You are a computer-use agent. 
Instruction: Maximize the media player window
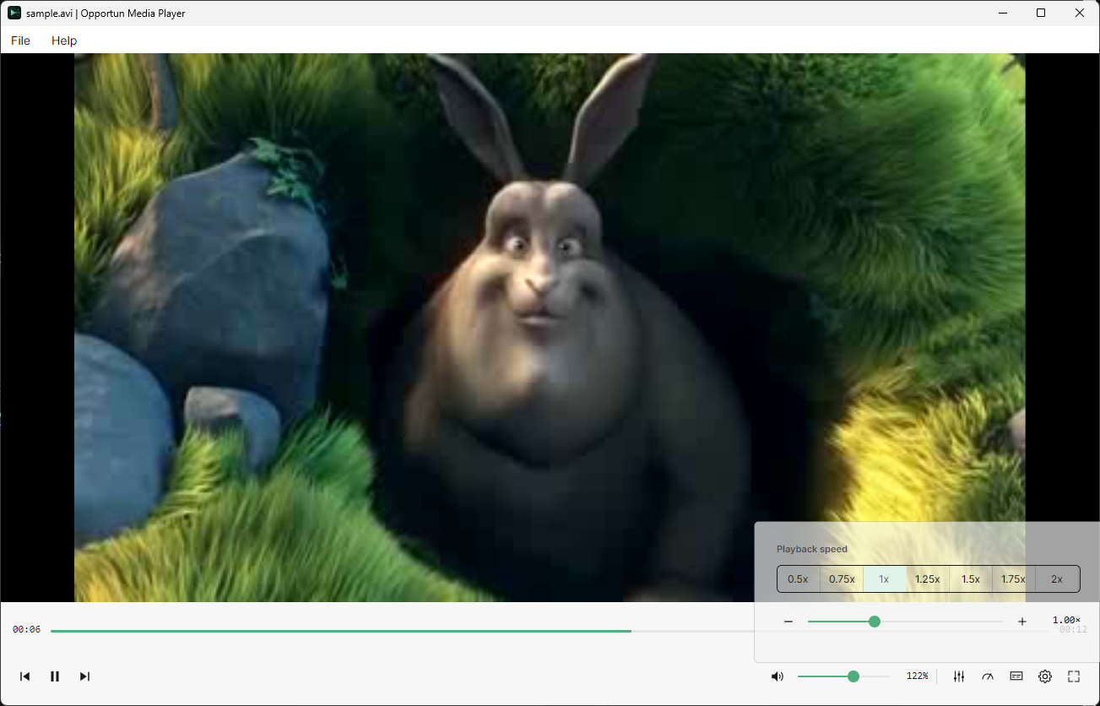click(1041, 13)
